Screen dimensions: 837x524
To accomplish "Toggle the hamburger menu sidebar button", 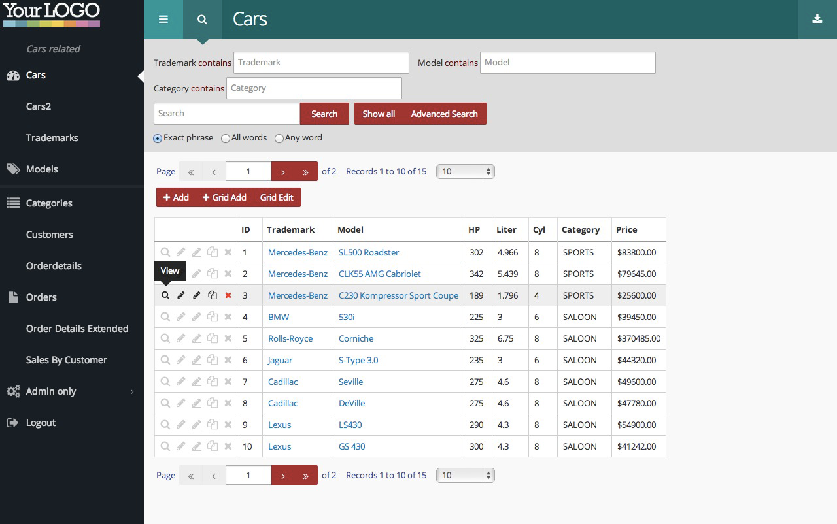I will (x=163, y=20).
